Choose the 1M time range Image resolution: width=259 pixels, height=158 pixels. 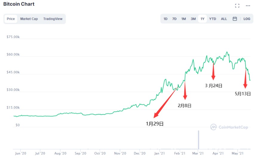[x=184, y=19]
